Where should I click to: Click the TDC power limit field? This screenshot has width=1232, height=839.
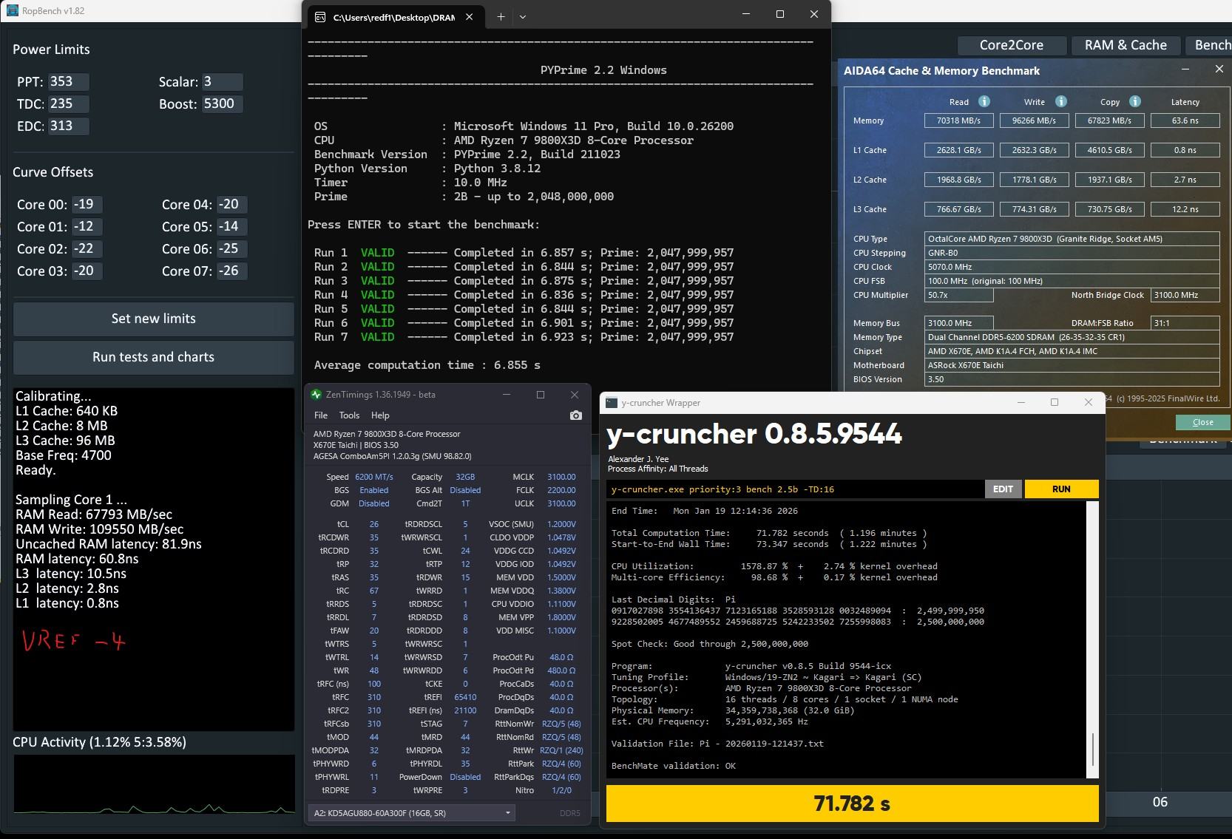pyautogui.click(x=69, y=104)
